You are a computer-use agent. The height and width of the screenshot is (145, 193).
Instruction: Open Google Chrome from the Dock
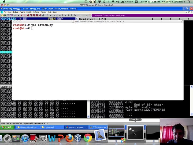88,138
